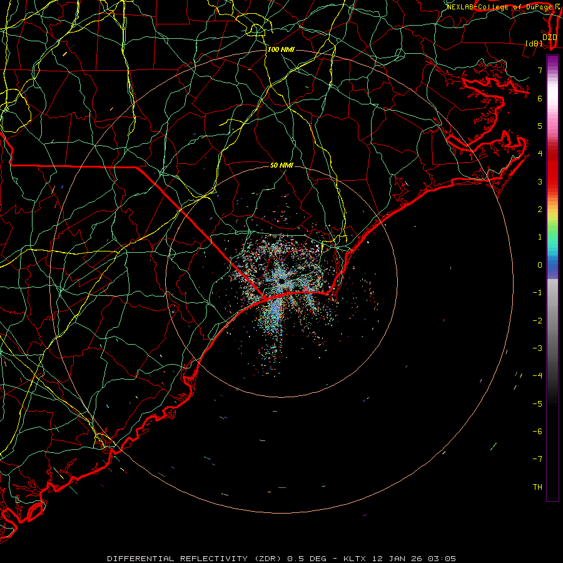Click the 100 NMI range ring label
The image size is (563, 563).
point(281,49)
